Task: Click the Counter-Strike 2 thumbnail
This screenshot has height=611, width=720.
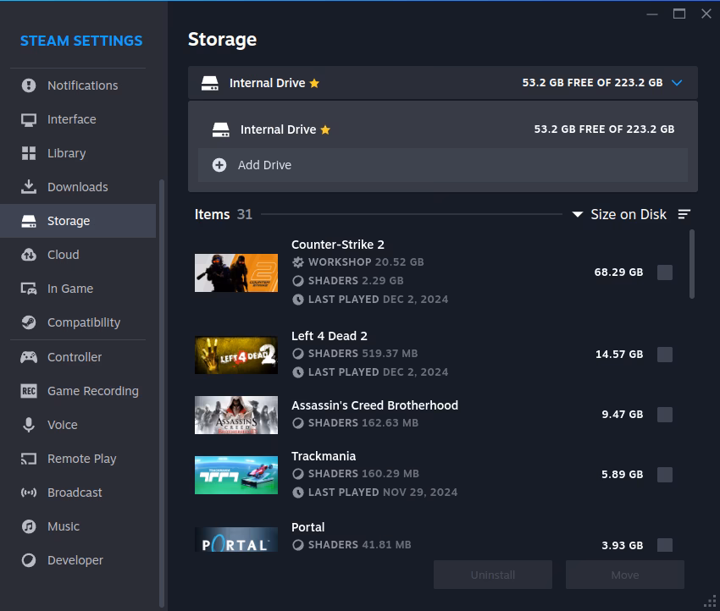Action: 236,273
